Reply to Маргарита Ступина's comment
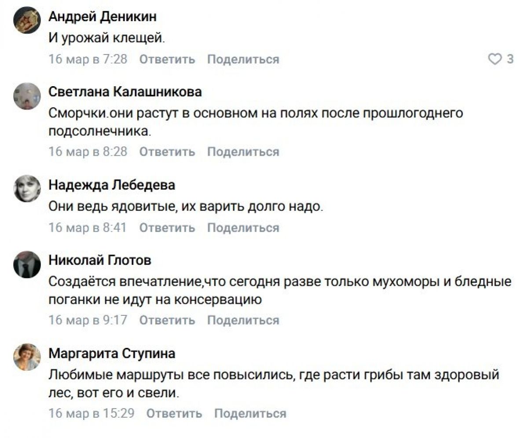 click(174, 413)
